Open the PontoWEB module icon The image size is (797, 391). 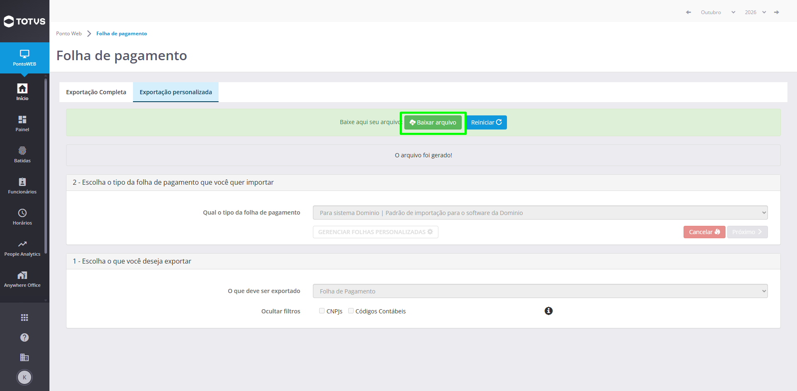tap(25, 58)
